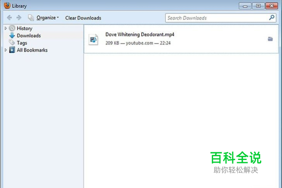282x188 pixels.
Task: Expand the All Bookmarks tree node
Action: (x=6, y=50)
